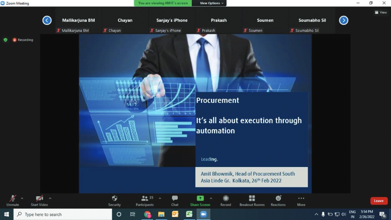Leave the meeting

click(x=379, y=201)
